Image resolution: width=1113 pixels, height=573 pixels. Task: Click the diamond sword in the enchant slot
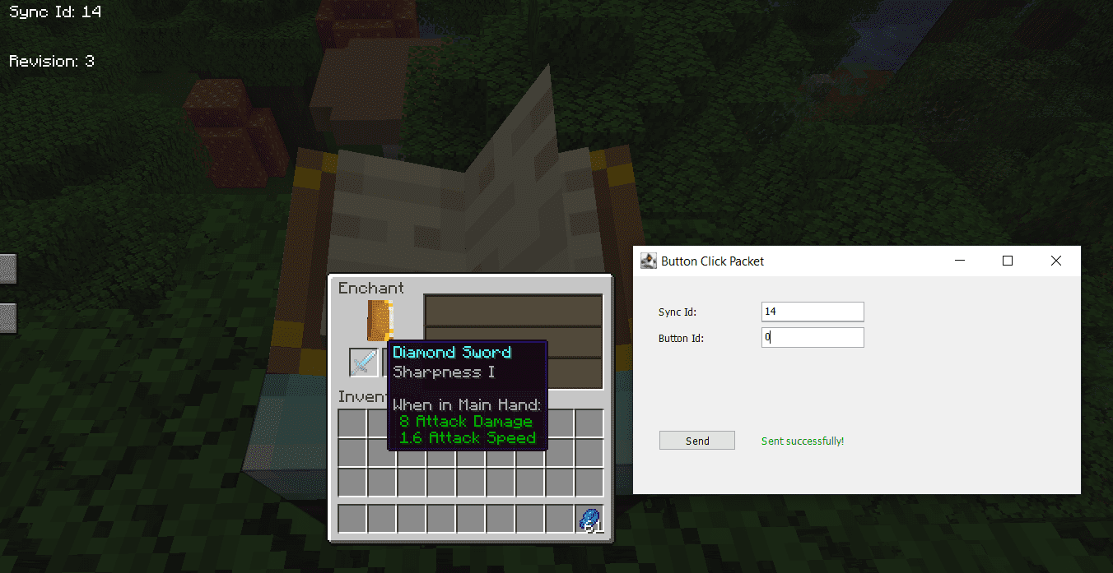click(363, 362)
